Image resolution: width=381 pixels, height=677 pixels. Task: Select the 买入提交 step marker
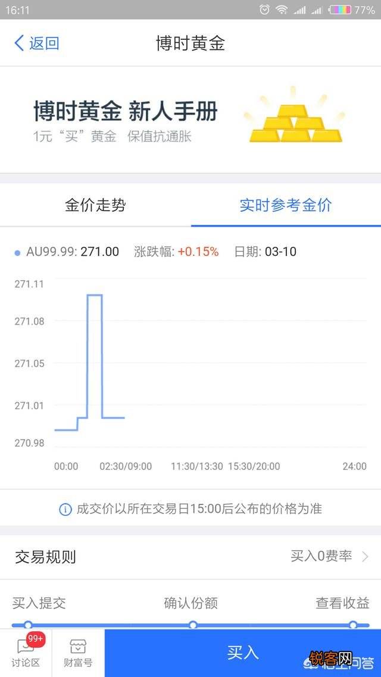tap(28, 625)
